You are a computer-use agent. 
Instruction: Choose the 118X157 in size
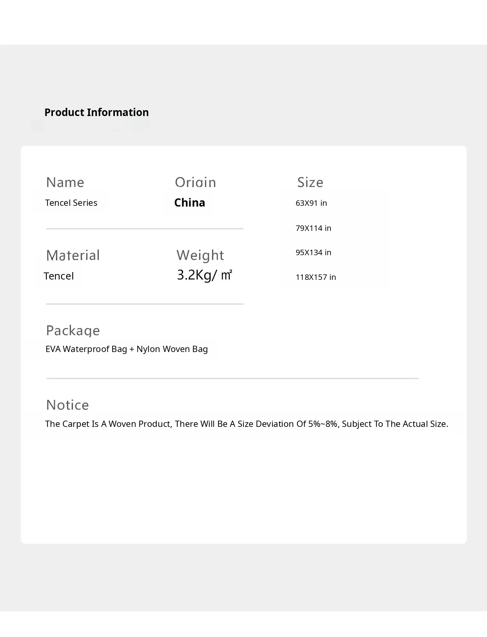point(316,277)
